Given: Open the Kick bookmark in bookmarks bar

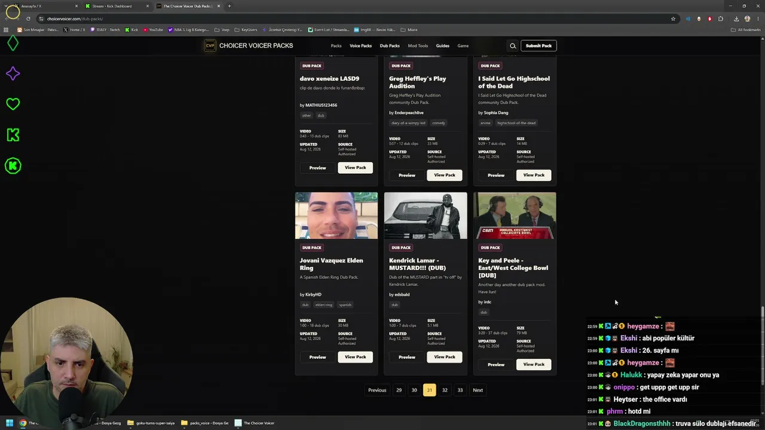Looking at the screenshot, I should pyautogui.click(x=131, y=30).
